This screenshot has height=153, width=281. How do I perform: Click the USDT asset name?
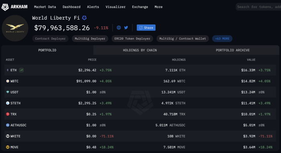click(x=14, y=92)
